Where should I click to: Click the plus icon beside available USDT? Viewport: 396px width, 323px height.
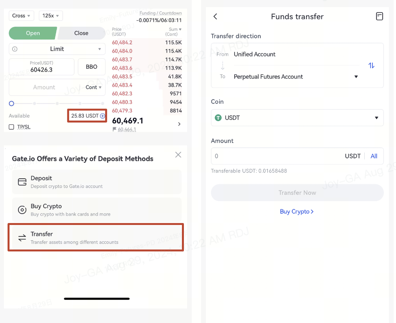pos(103,116)
